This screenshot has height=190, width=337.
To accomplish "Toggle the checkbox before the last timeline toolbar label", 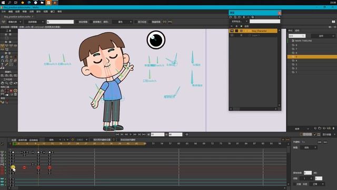I will tap(118, 140).
